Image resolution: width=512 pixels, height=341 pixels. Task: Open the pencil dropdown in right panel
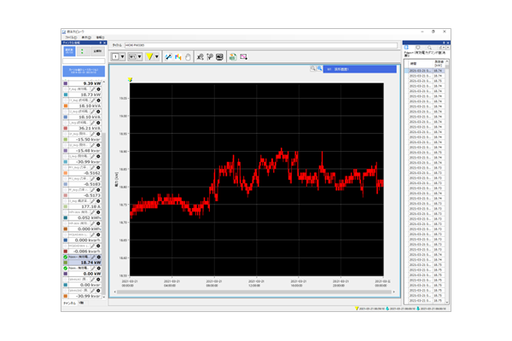[441, 48]
